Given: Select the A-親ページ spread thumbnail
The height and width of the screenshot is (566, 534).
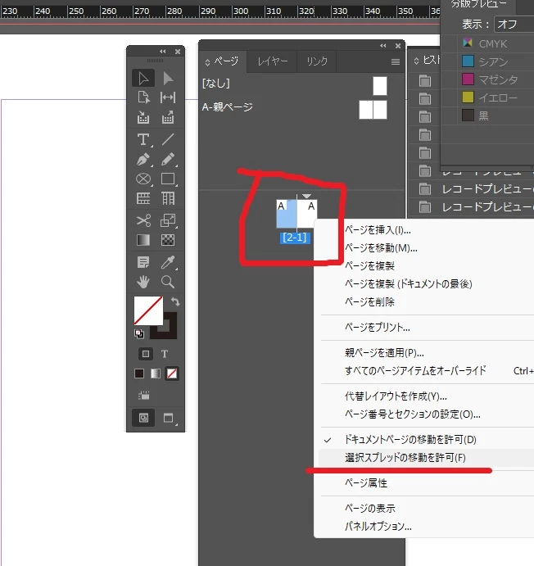Looking at the screenshot, I should (373, 110).
